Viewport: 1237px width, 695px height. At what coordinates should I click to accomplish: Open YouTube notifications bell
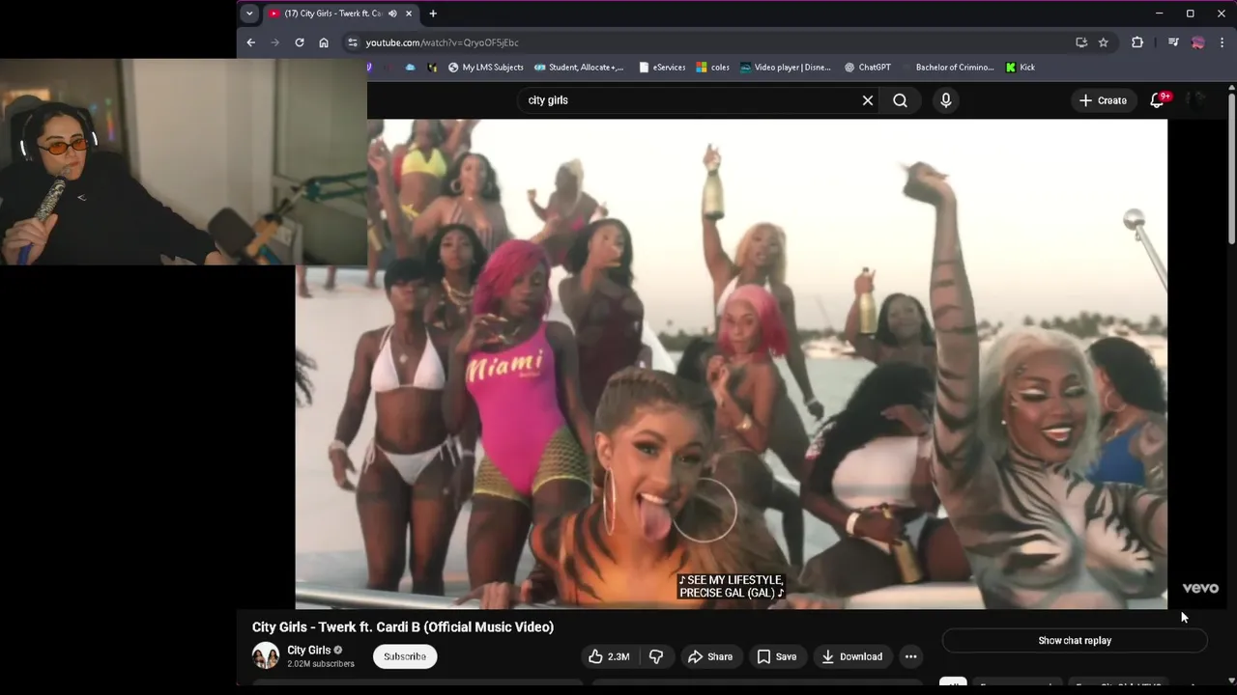(1157, 100)
